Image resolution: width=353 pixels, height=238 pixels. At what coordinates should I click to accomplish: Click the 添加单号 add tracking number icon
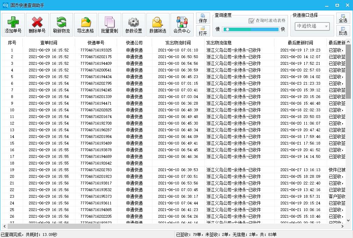[x=13, y=24]
